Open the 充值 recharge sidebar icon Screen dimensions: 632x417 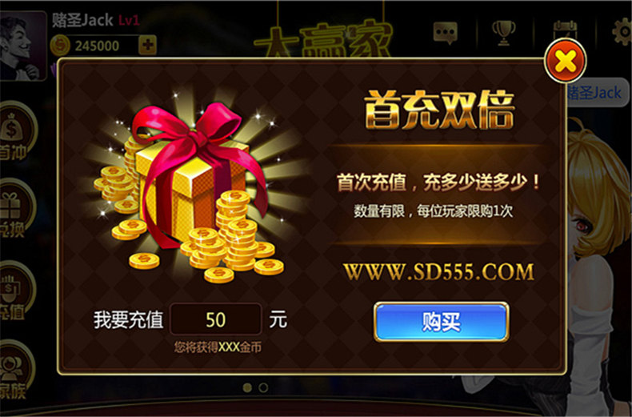(x=16, y=291)
